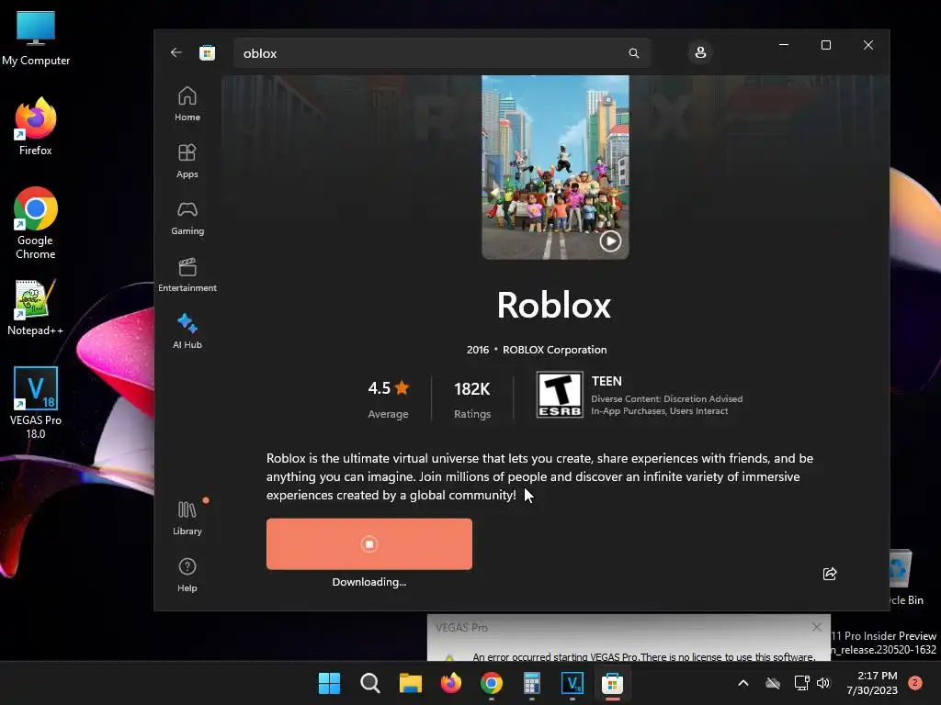The image size is (941, 705).
Task: Click the 'Diverse Content: Discretion Advised' text
Action: 667,398
